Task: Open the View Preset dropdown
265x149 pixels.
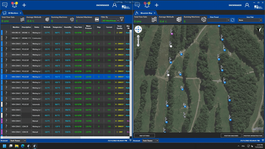Action: click(228, 20)
